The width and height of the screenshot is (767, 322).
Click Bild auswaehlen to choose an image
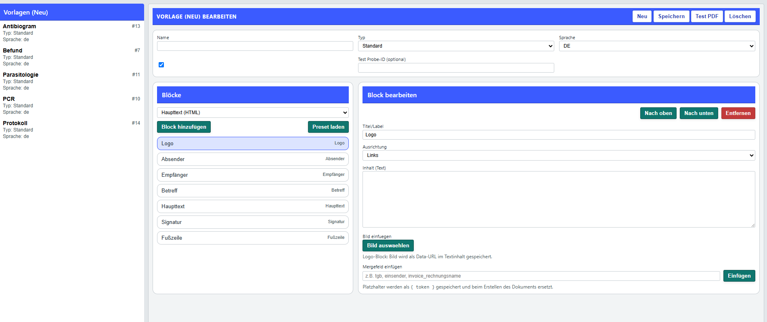click(x=388, y=246)
